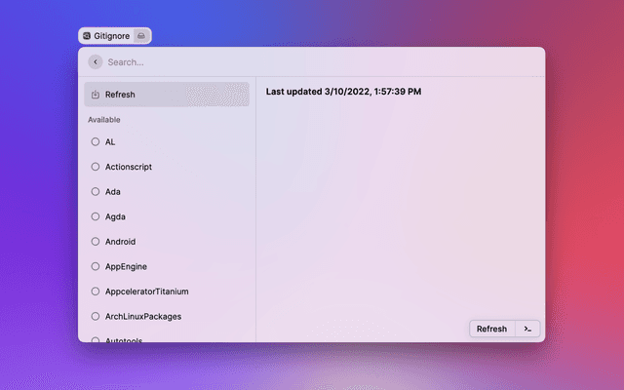This screenshot has height=390, width=624.
Task: Select the AppEngine radio circle
Action: [x=95, y=266]
